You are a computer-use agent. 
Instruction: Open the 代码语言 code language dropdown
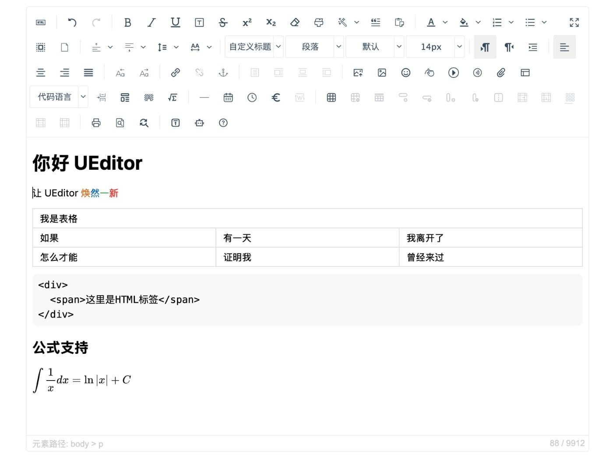pos(59,97)
